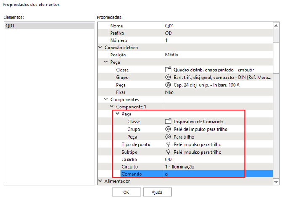Click target icon beside Cap. 24 disj. unip.
The height and width of the screenshot is (198, 282).
(168, 85)
